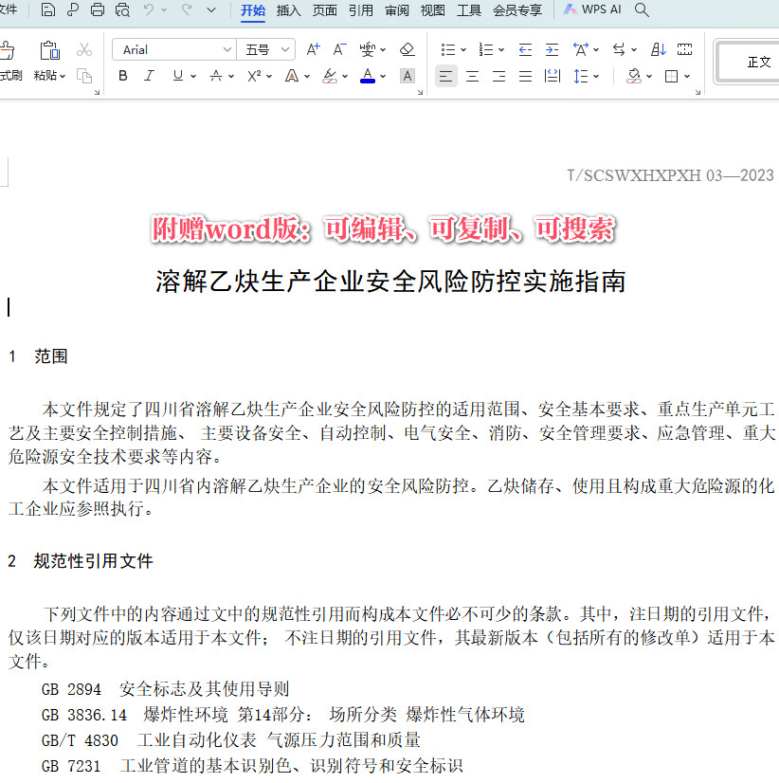Toggle italic formatting

pyautogui.click(x=149, y=76)
